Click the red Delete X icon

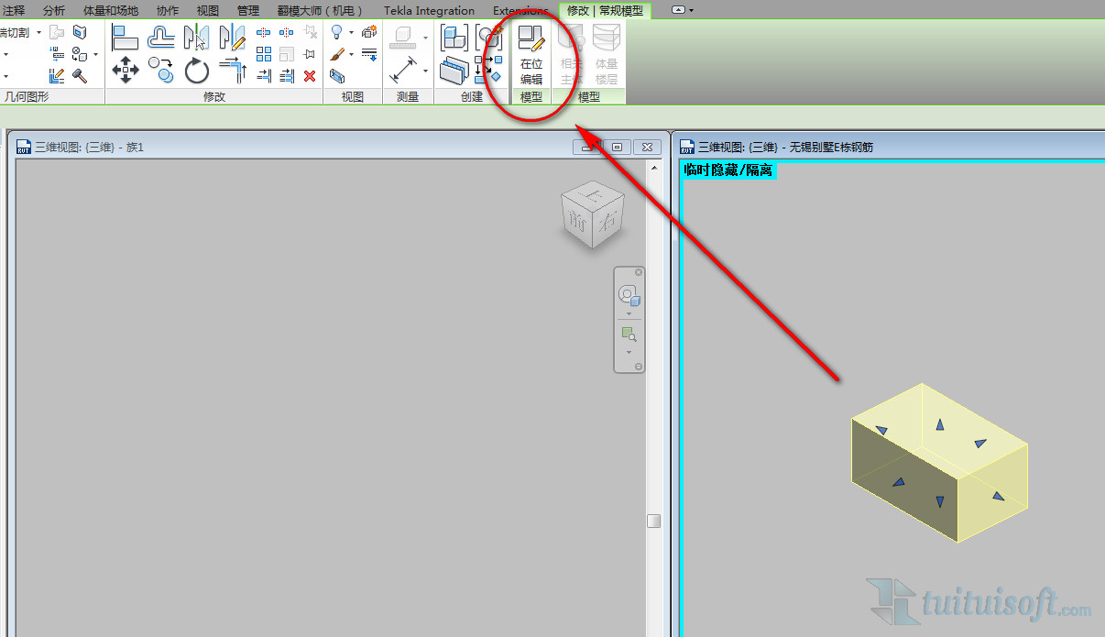(310, 76)
